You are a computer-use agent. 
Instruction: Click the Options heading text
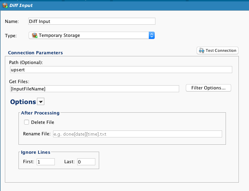[x=23, y=102]
